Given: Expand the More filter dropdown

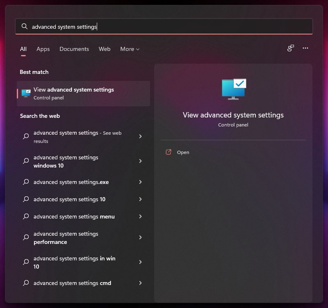Looking at the screenshot, I should pos(130,49).
